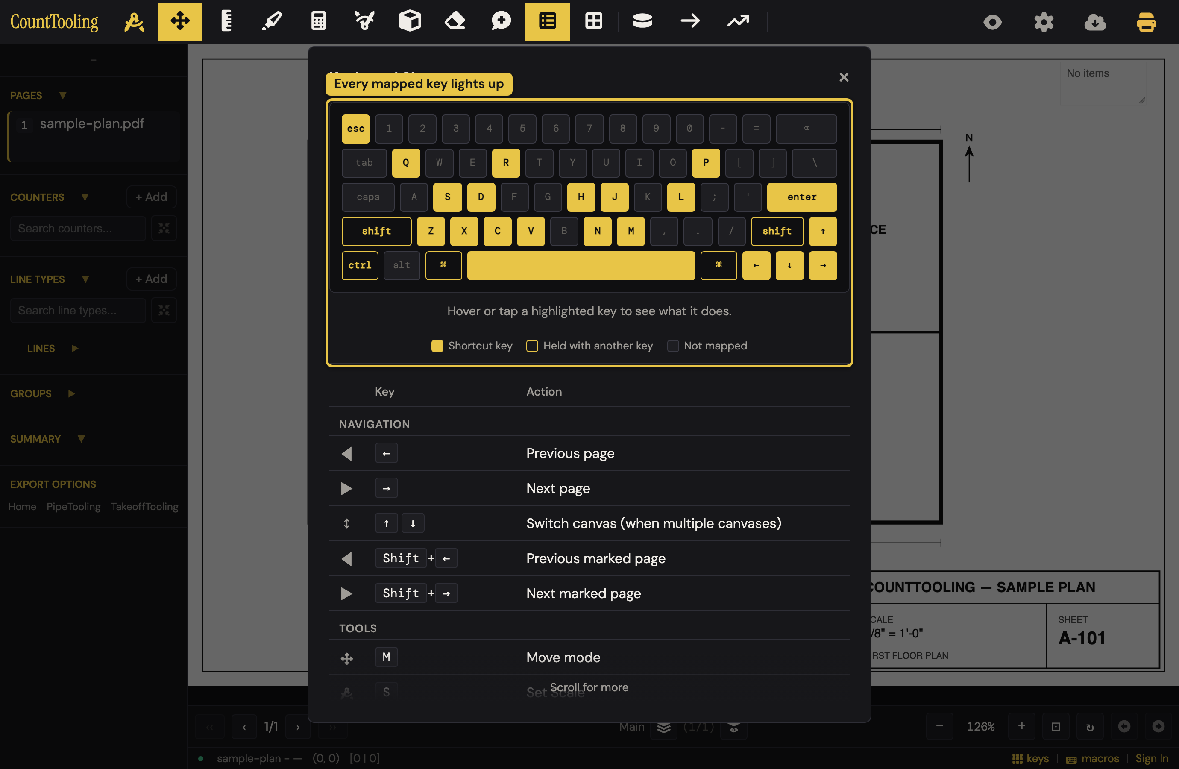This screenshot has width=1179, height=769.
Task: Click the Search line types field
Action: click(x=78, y=311)
